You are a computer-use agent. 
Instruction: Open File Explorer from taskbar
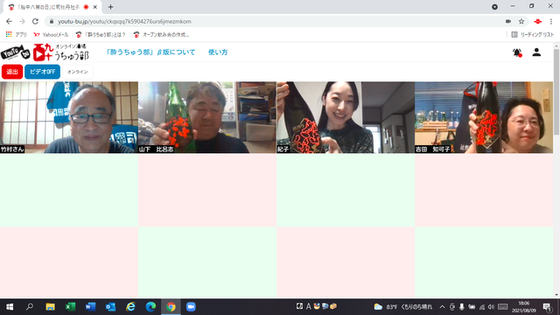tap(50, 307)
